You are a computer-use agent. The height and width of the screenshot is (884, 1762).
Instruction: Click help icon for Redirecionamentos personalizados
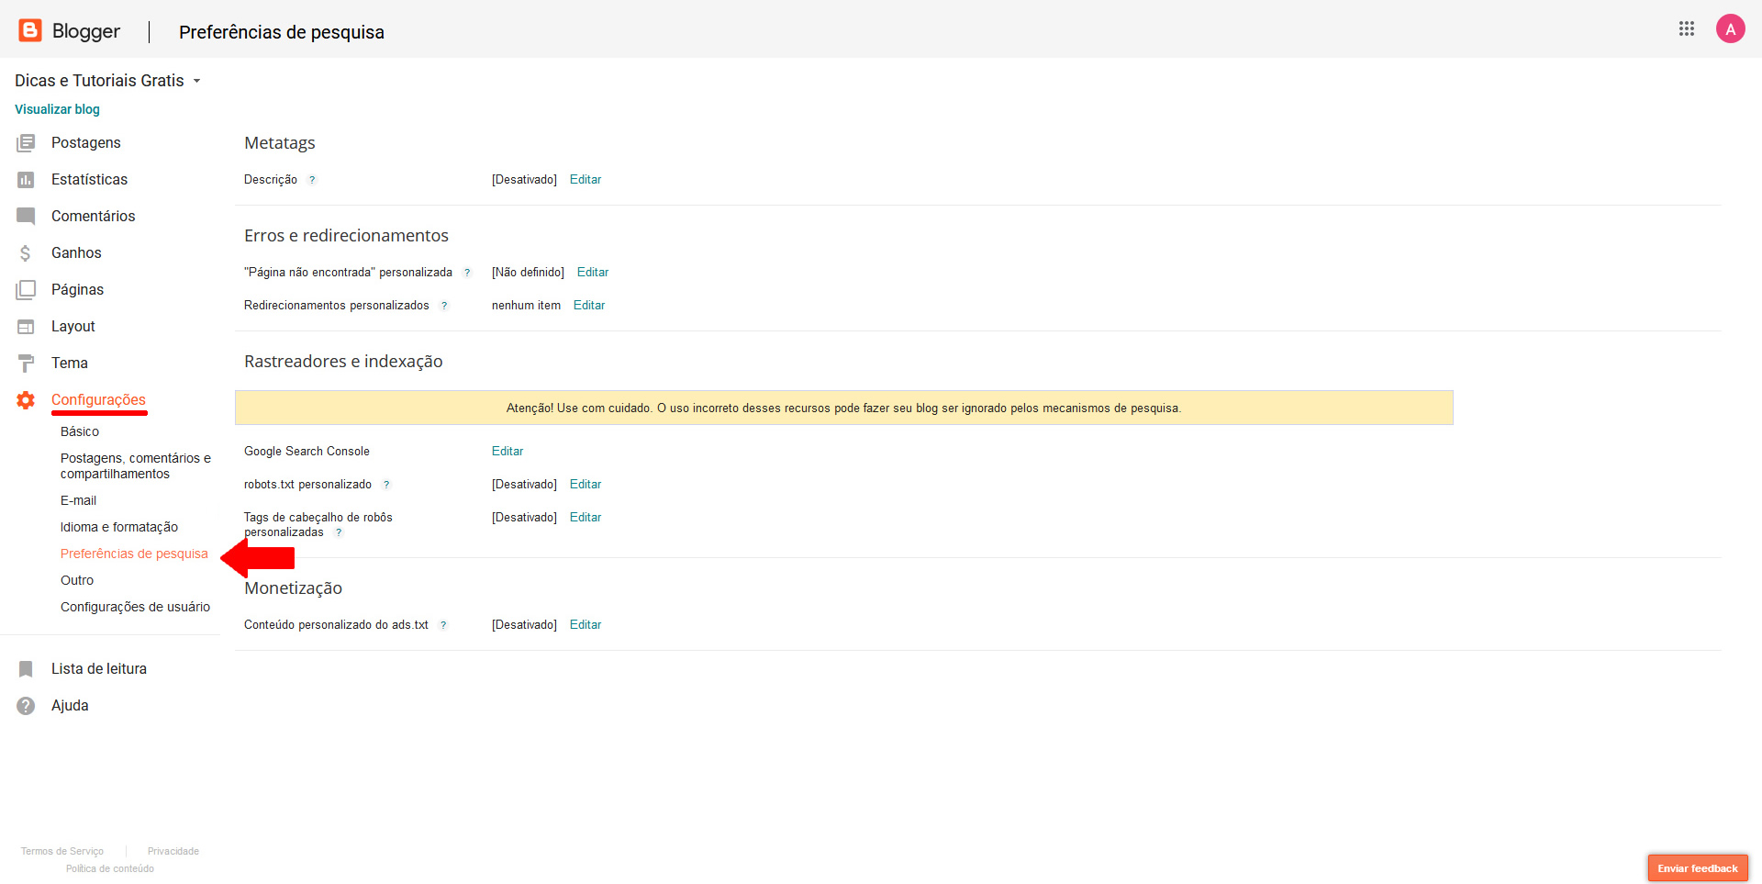pos(444,306)
